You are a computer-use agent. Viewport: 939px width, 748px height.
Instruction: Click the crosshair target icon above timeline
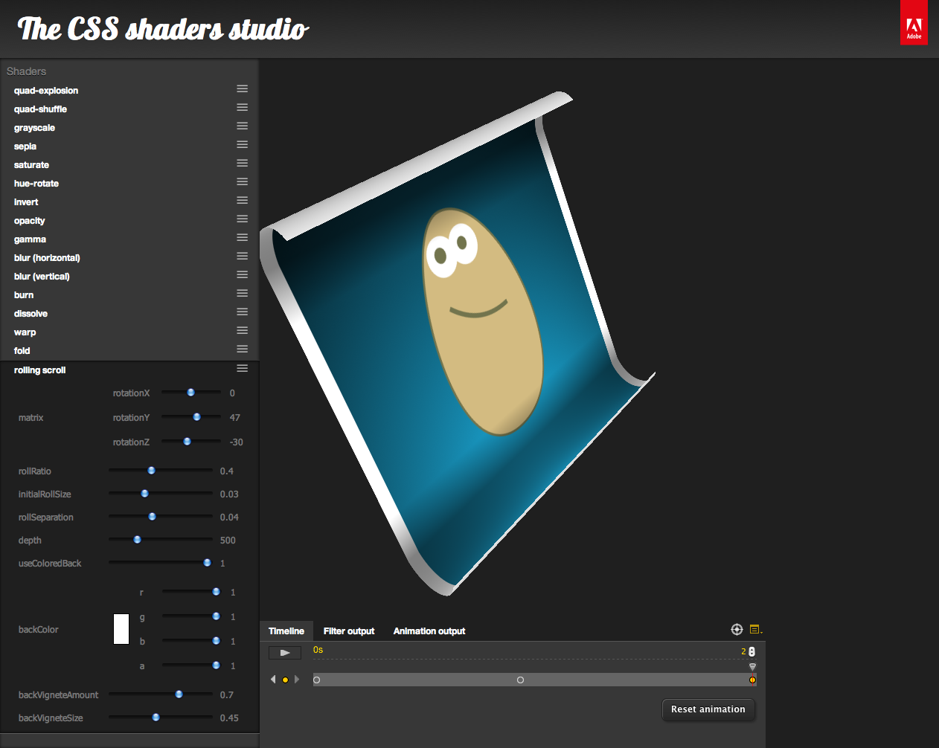click(x=737, y=630)
